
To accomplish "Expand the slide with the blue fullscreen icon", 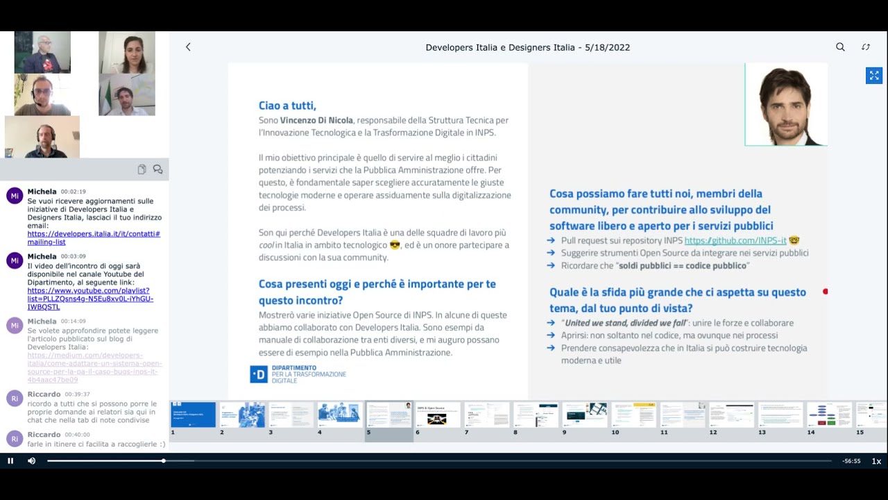I will 873,76.
